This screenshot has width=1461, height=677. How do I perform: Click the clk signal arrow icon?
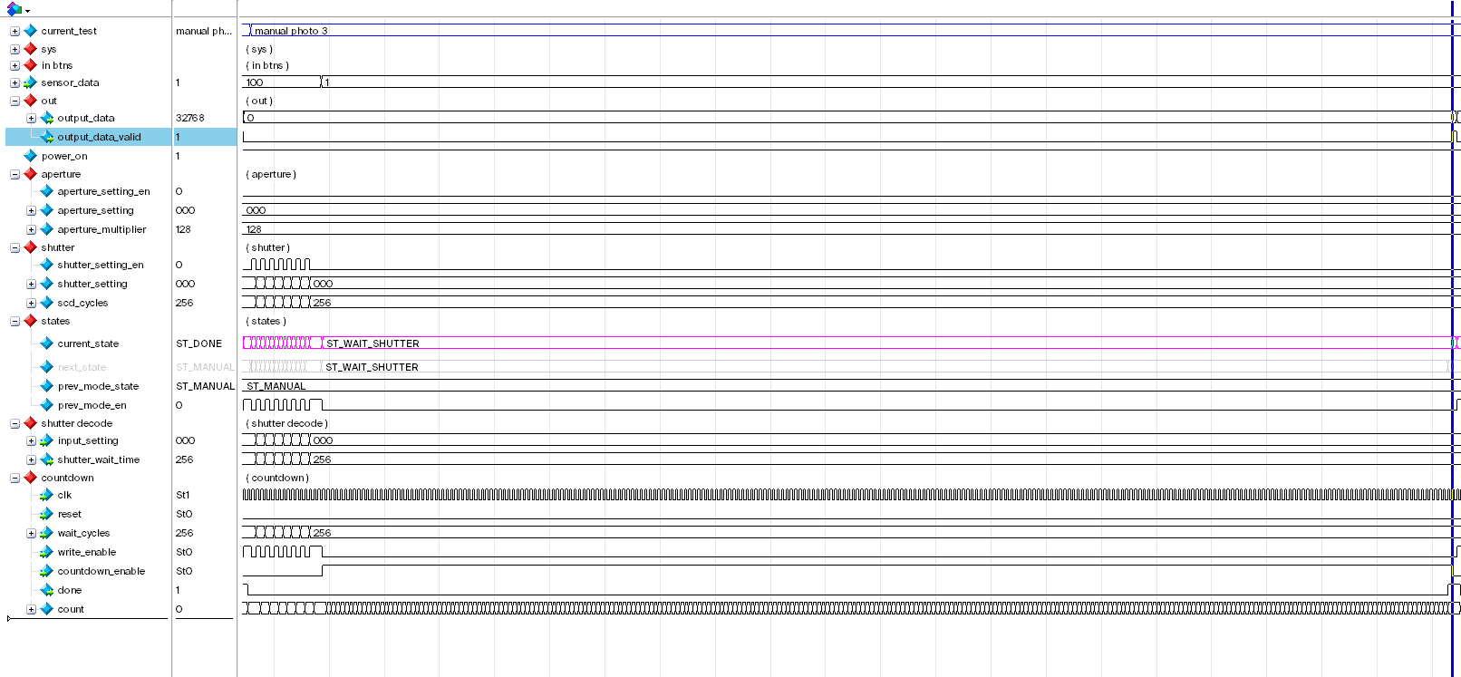pyautogui.click(x=46, y=495)
